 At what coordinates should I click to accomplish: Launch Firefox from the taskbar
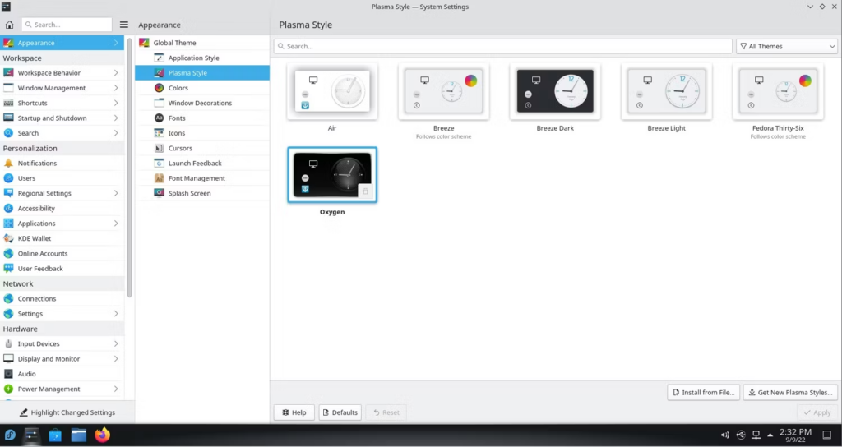[x=102, y=435]
